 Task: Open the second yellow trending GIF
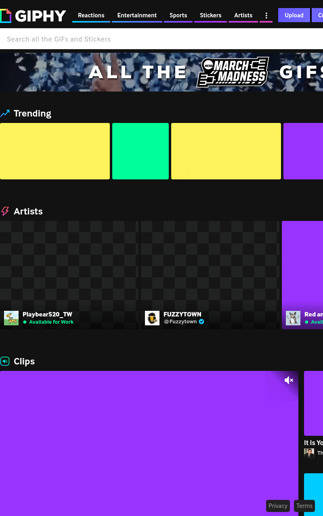click(226, 151)
